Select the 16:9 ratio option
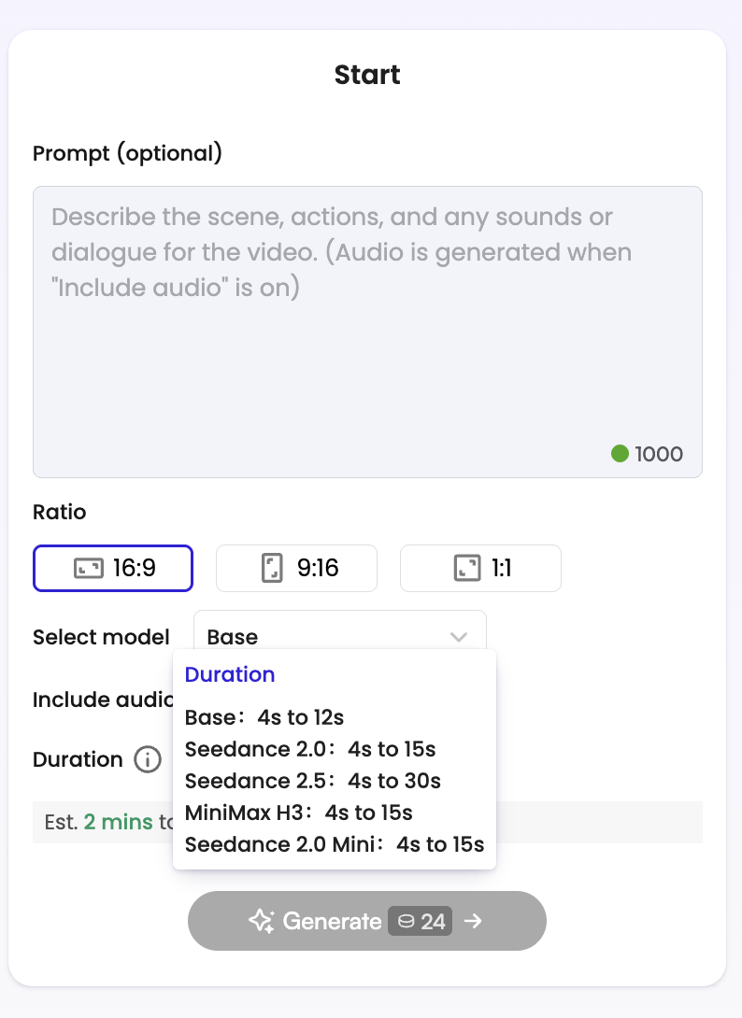Viewport: 742px width, 1018px height. pyautogui.click(x=113, y=568)
